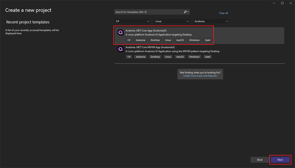Click the Recent project templates heading
This screenshot has width=295, height=168.
(x=28, y=22)
